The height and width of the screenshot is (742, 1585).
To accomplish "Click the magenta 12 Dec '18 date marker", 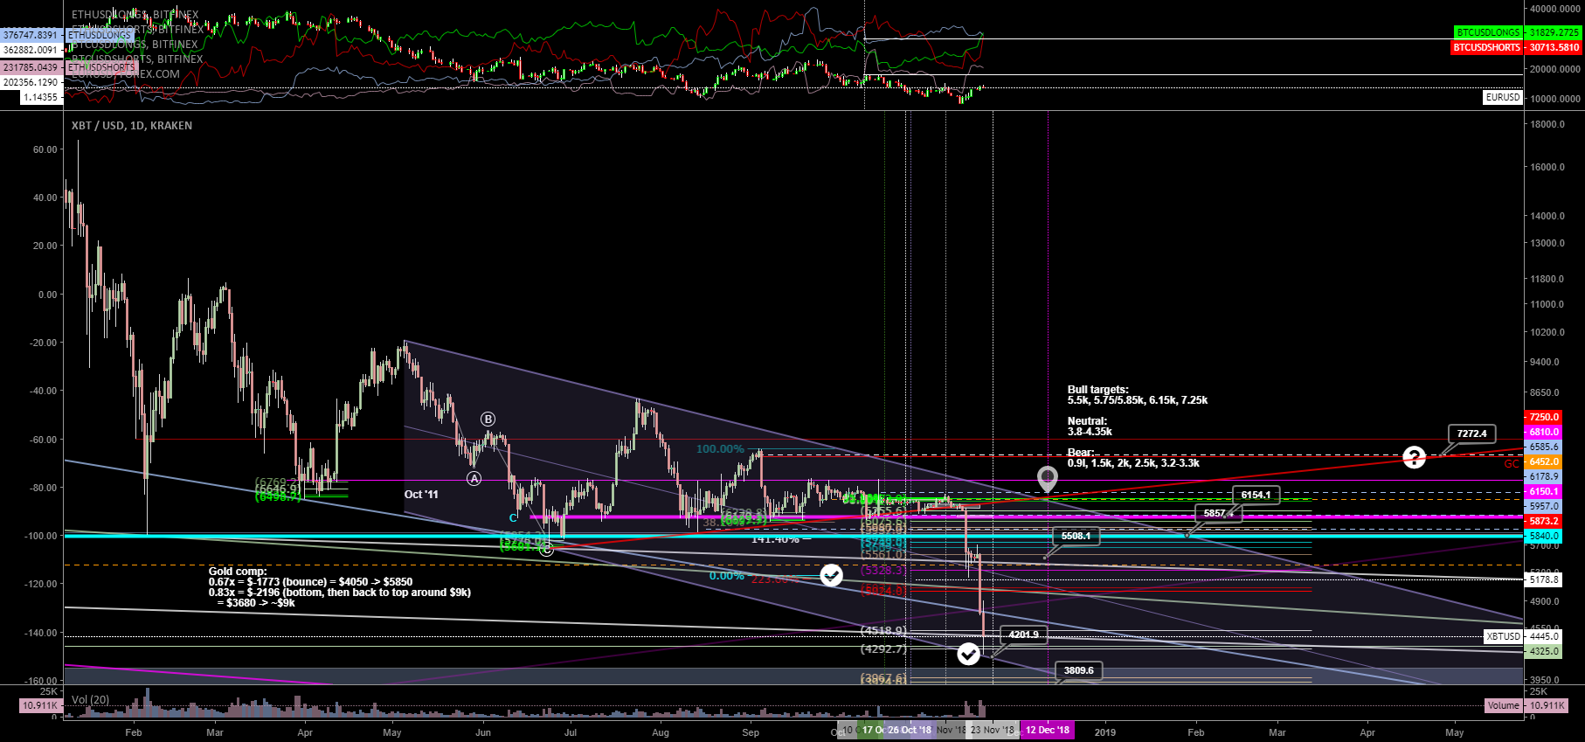I will pyautogui.click(x=1047, y=730).
